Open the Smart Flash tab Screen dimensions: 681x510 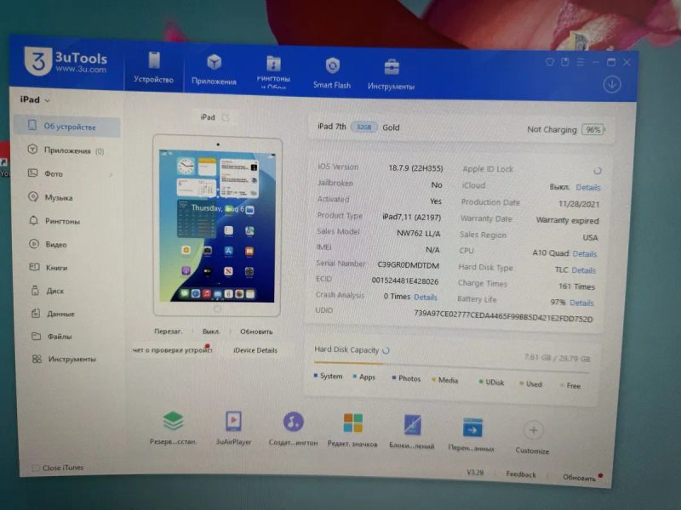point(332,73)
